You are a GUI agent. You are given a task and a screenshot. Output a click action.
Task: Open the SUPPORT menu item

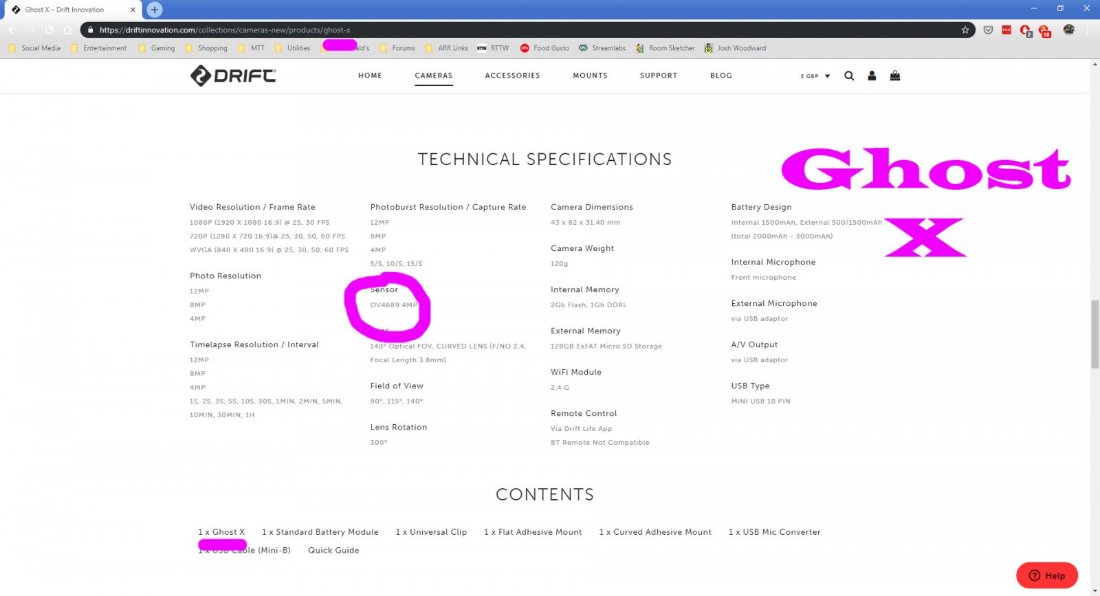pos(659,76)
